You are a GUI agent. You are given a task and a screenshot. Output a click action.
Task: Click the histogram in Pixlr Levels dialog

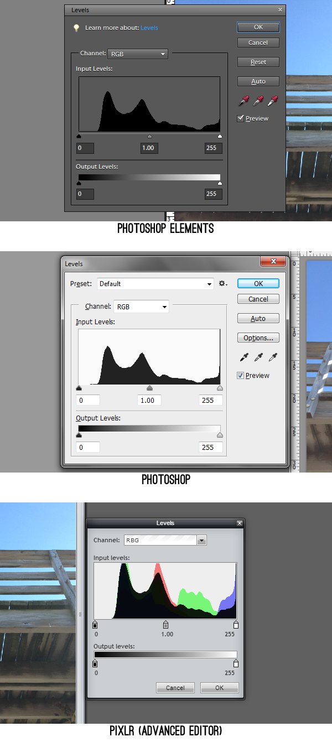point(165,591)
